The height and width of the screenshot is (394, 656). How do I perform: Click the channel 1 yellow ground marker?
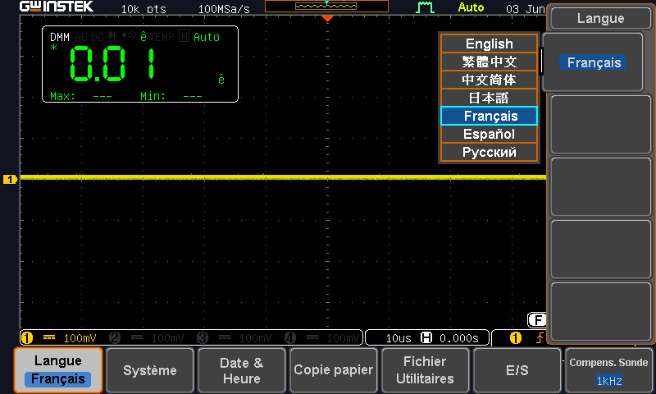tap(10, 179)
